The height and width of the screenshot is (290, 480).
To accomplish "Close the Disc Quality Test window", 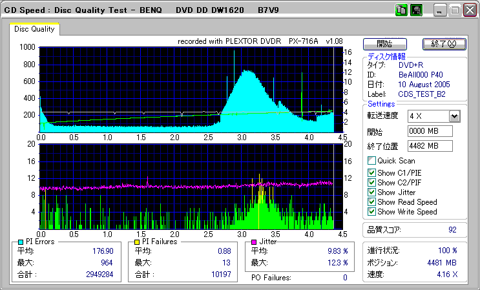I will [470, 10].
